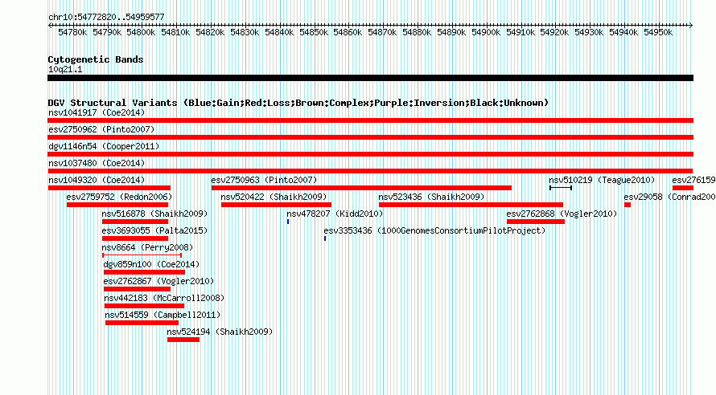Image resolution: width=716 pixels, height=395 pixels.
Task: Click red bar under esv3693055
Action: coord(135,238)
